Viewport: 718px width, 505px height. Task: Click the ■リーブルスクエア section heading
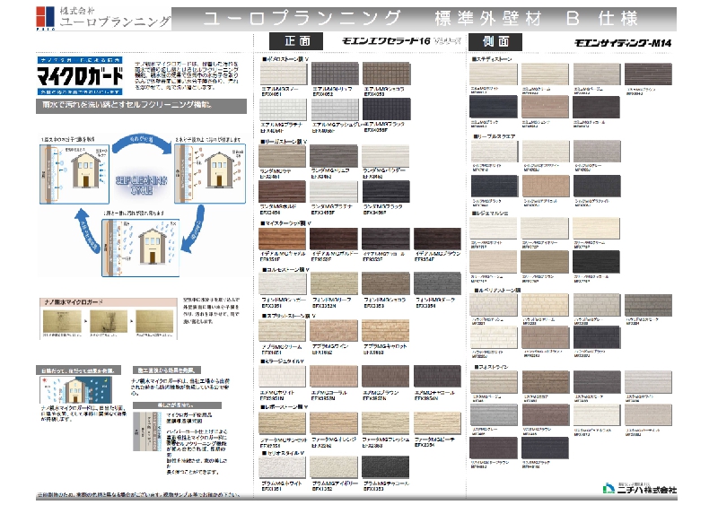[495, 136]
